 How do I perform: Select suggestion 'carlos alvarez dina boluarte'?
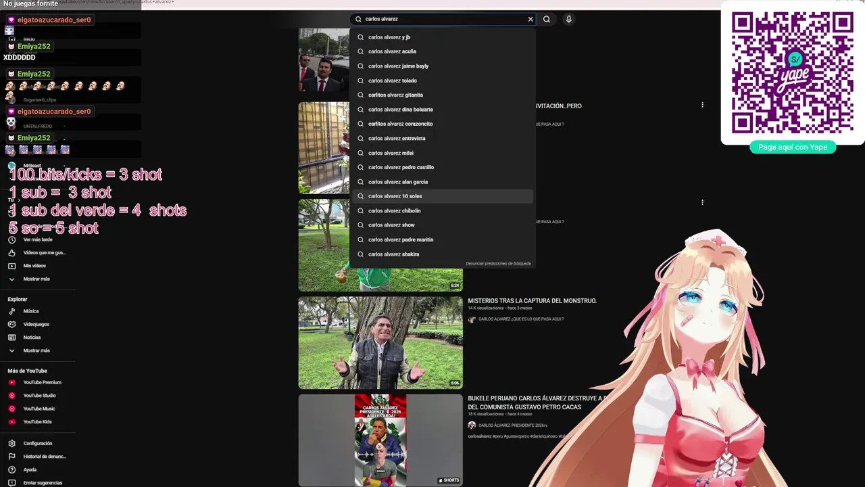click(x=443, y=110)
